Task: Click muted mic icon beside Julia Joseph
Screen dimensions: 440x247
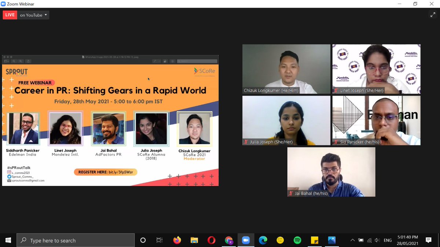Action: coord(246,142)
